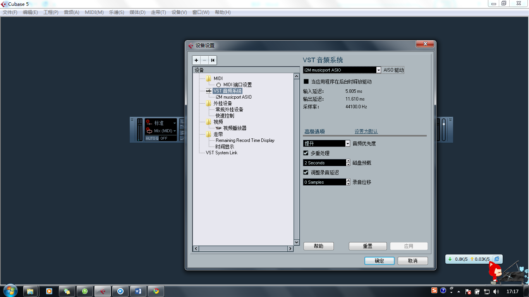This screenshot has width=529, height=297.
Task: Toggle 调整录音延迟 checkbox
Action: [x=306, y=172]
